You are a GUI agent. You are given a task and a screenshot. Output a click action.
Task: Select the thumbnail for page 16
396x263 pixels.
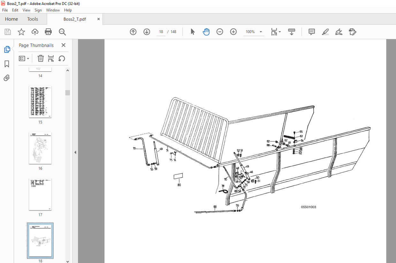point(40,148)
